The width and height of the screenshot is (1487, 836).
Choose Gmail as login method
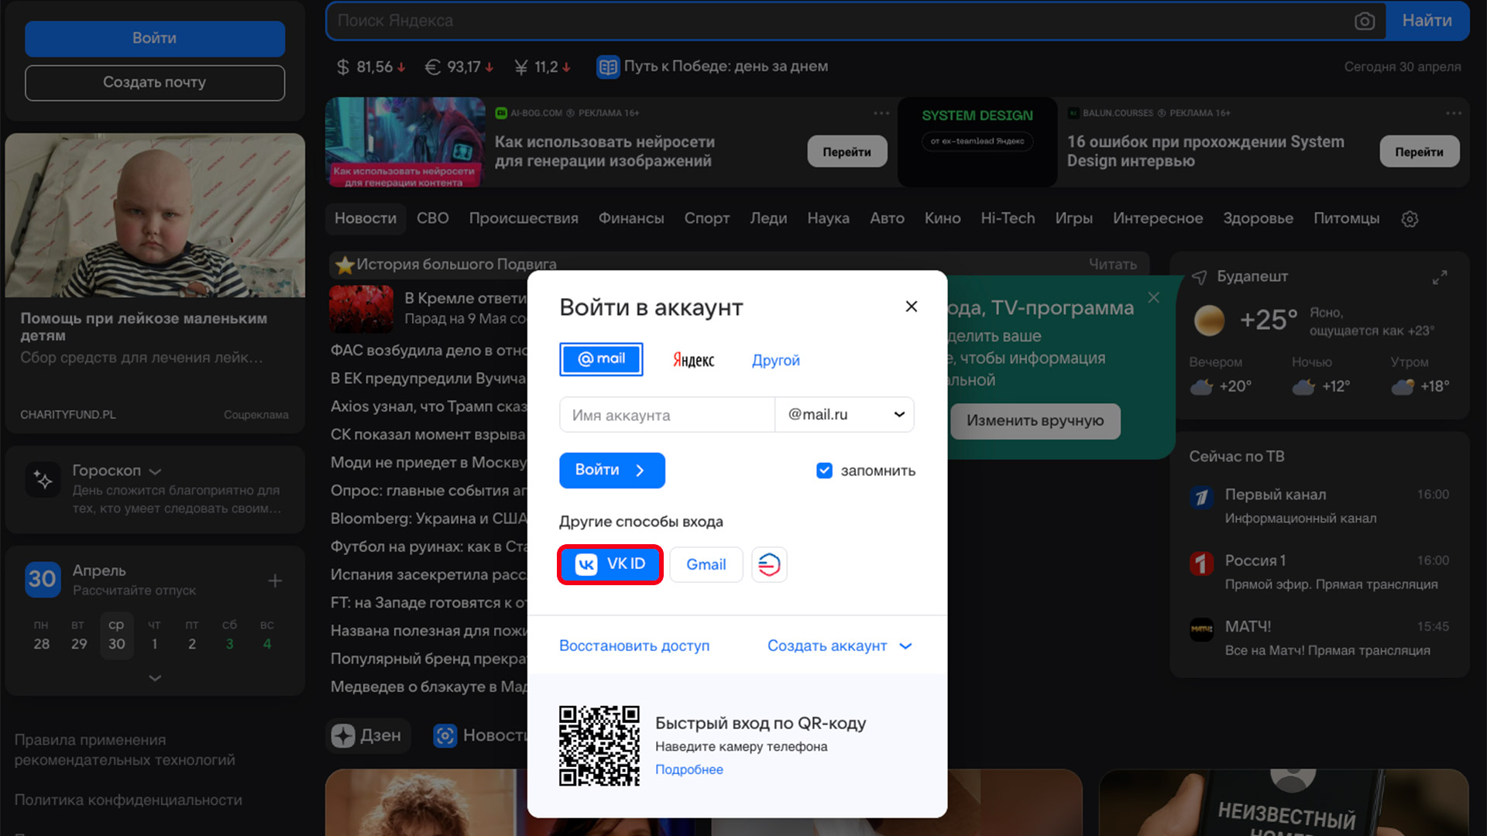coord(706,564)
